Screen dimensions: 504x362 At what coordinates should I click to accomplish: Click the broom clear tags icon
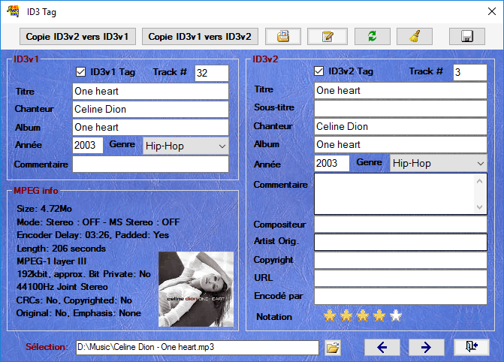(415, 36)
